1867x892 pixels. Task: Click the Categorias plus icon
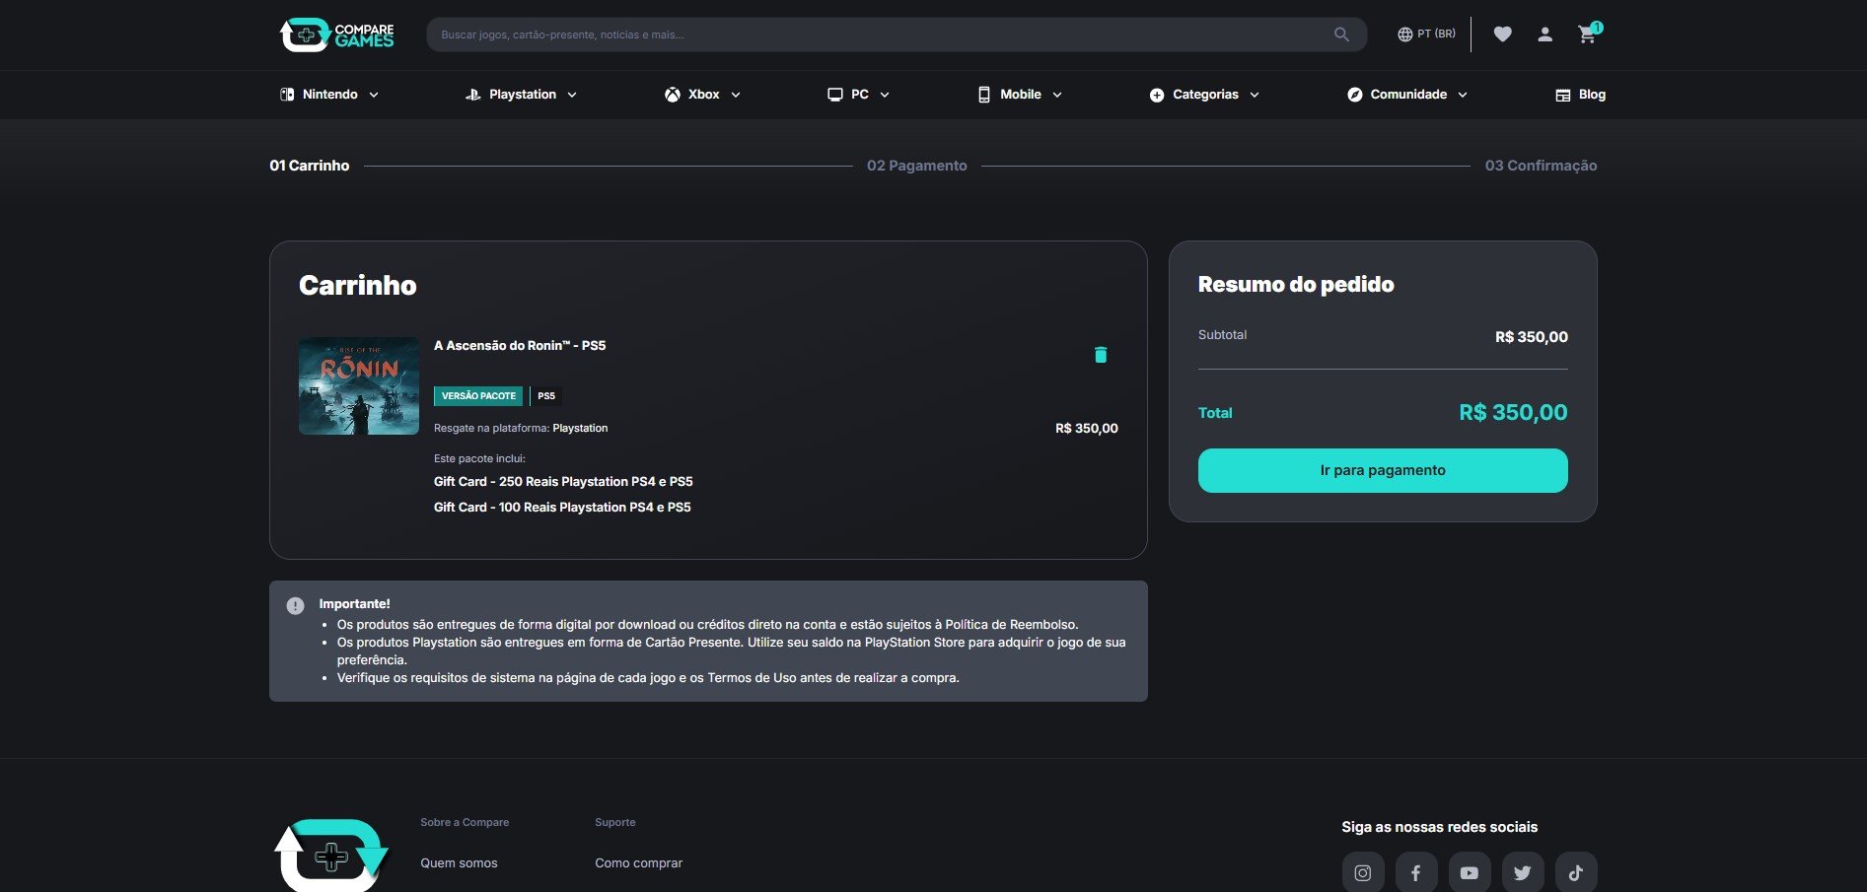coord(1157,95)
